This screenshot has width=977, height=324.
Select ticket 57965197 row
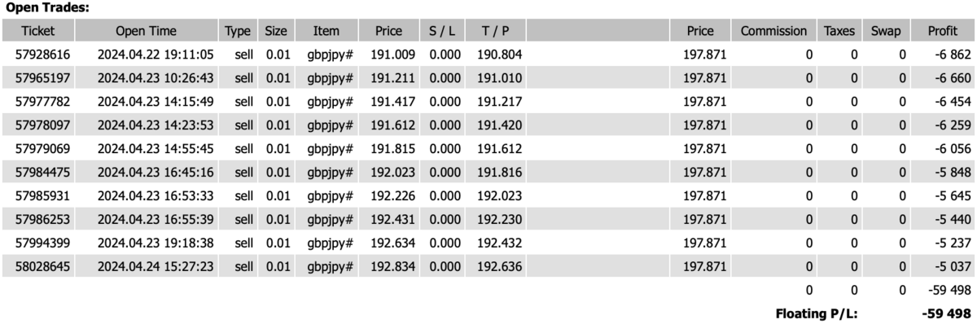pos(488,78)
